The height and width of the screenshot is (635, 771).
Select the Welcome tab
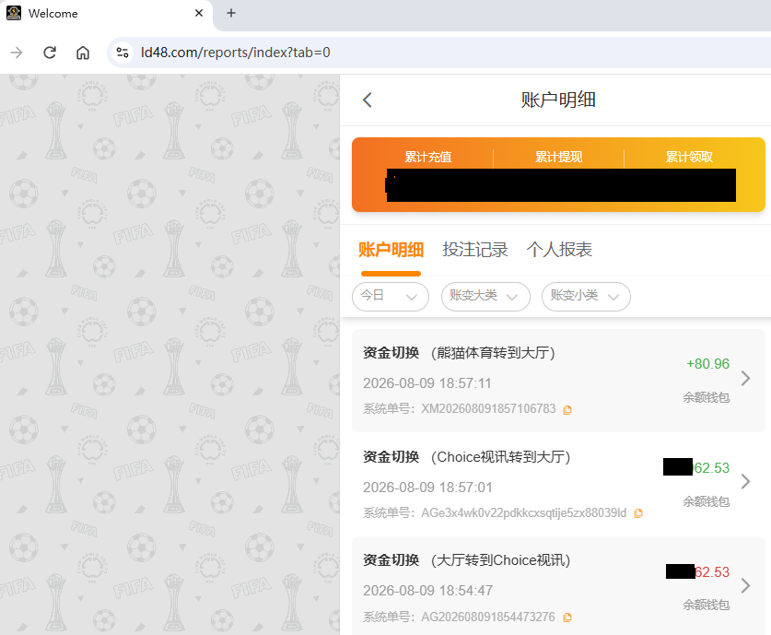(x=106, y=14)
